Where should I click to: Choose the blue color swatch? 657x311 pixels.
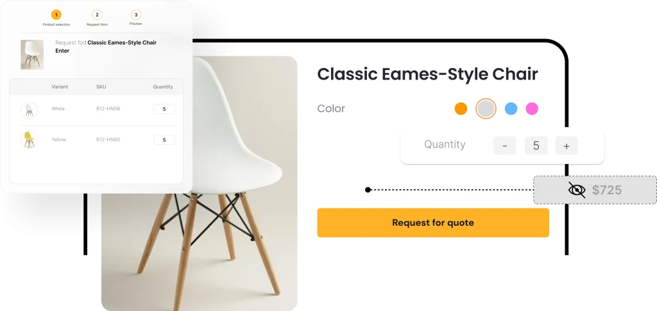(x=511, y=109)
